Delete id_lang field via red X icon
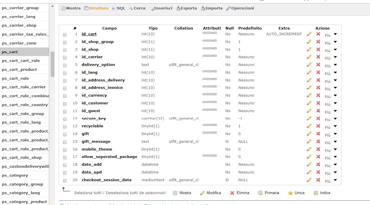 pos(318,72)
